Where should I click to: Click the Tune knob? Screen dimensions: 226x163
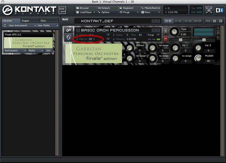pos(174,32)
